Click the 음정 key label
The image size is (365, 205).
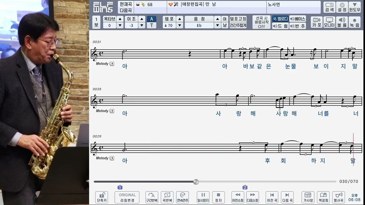point(199,19)
